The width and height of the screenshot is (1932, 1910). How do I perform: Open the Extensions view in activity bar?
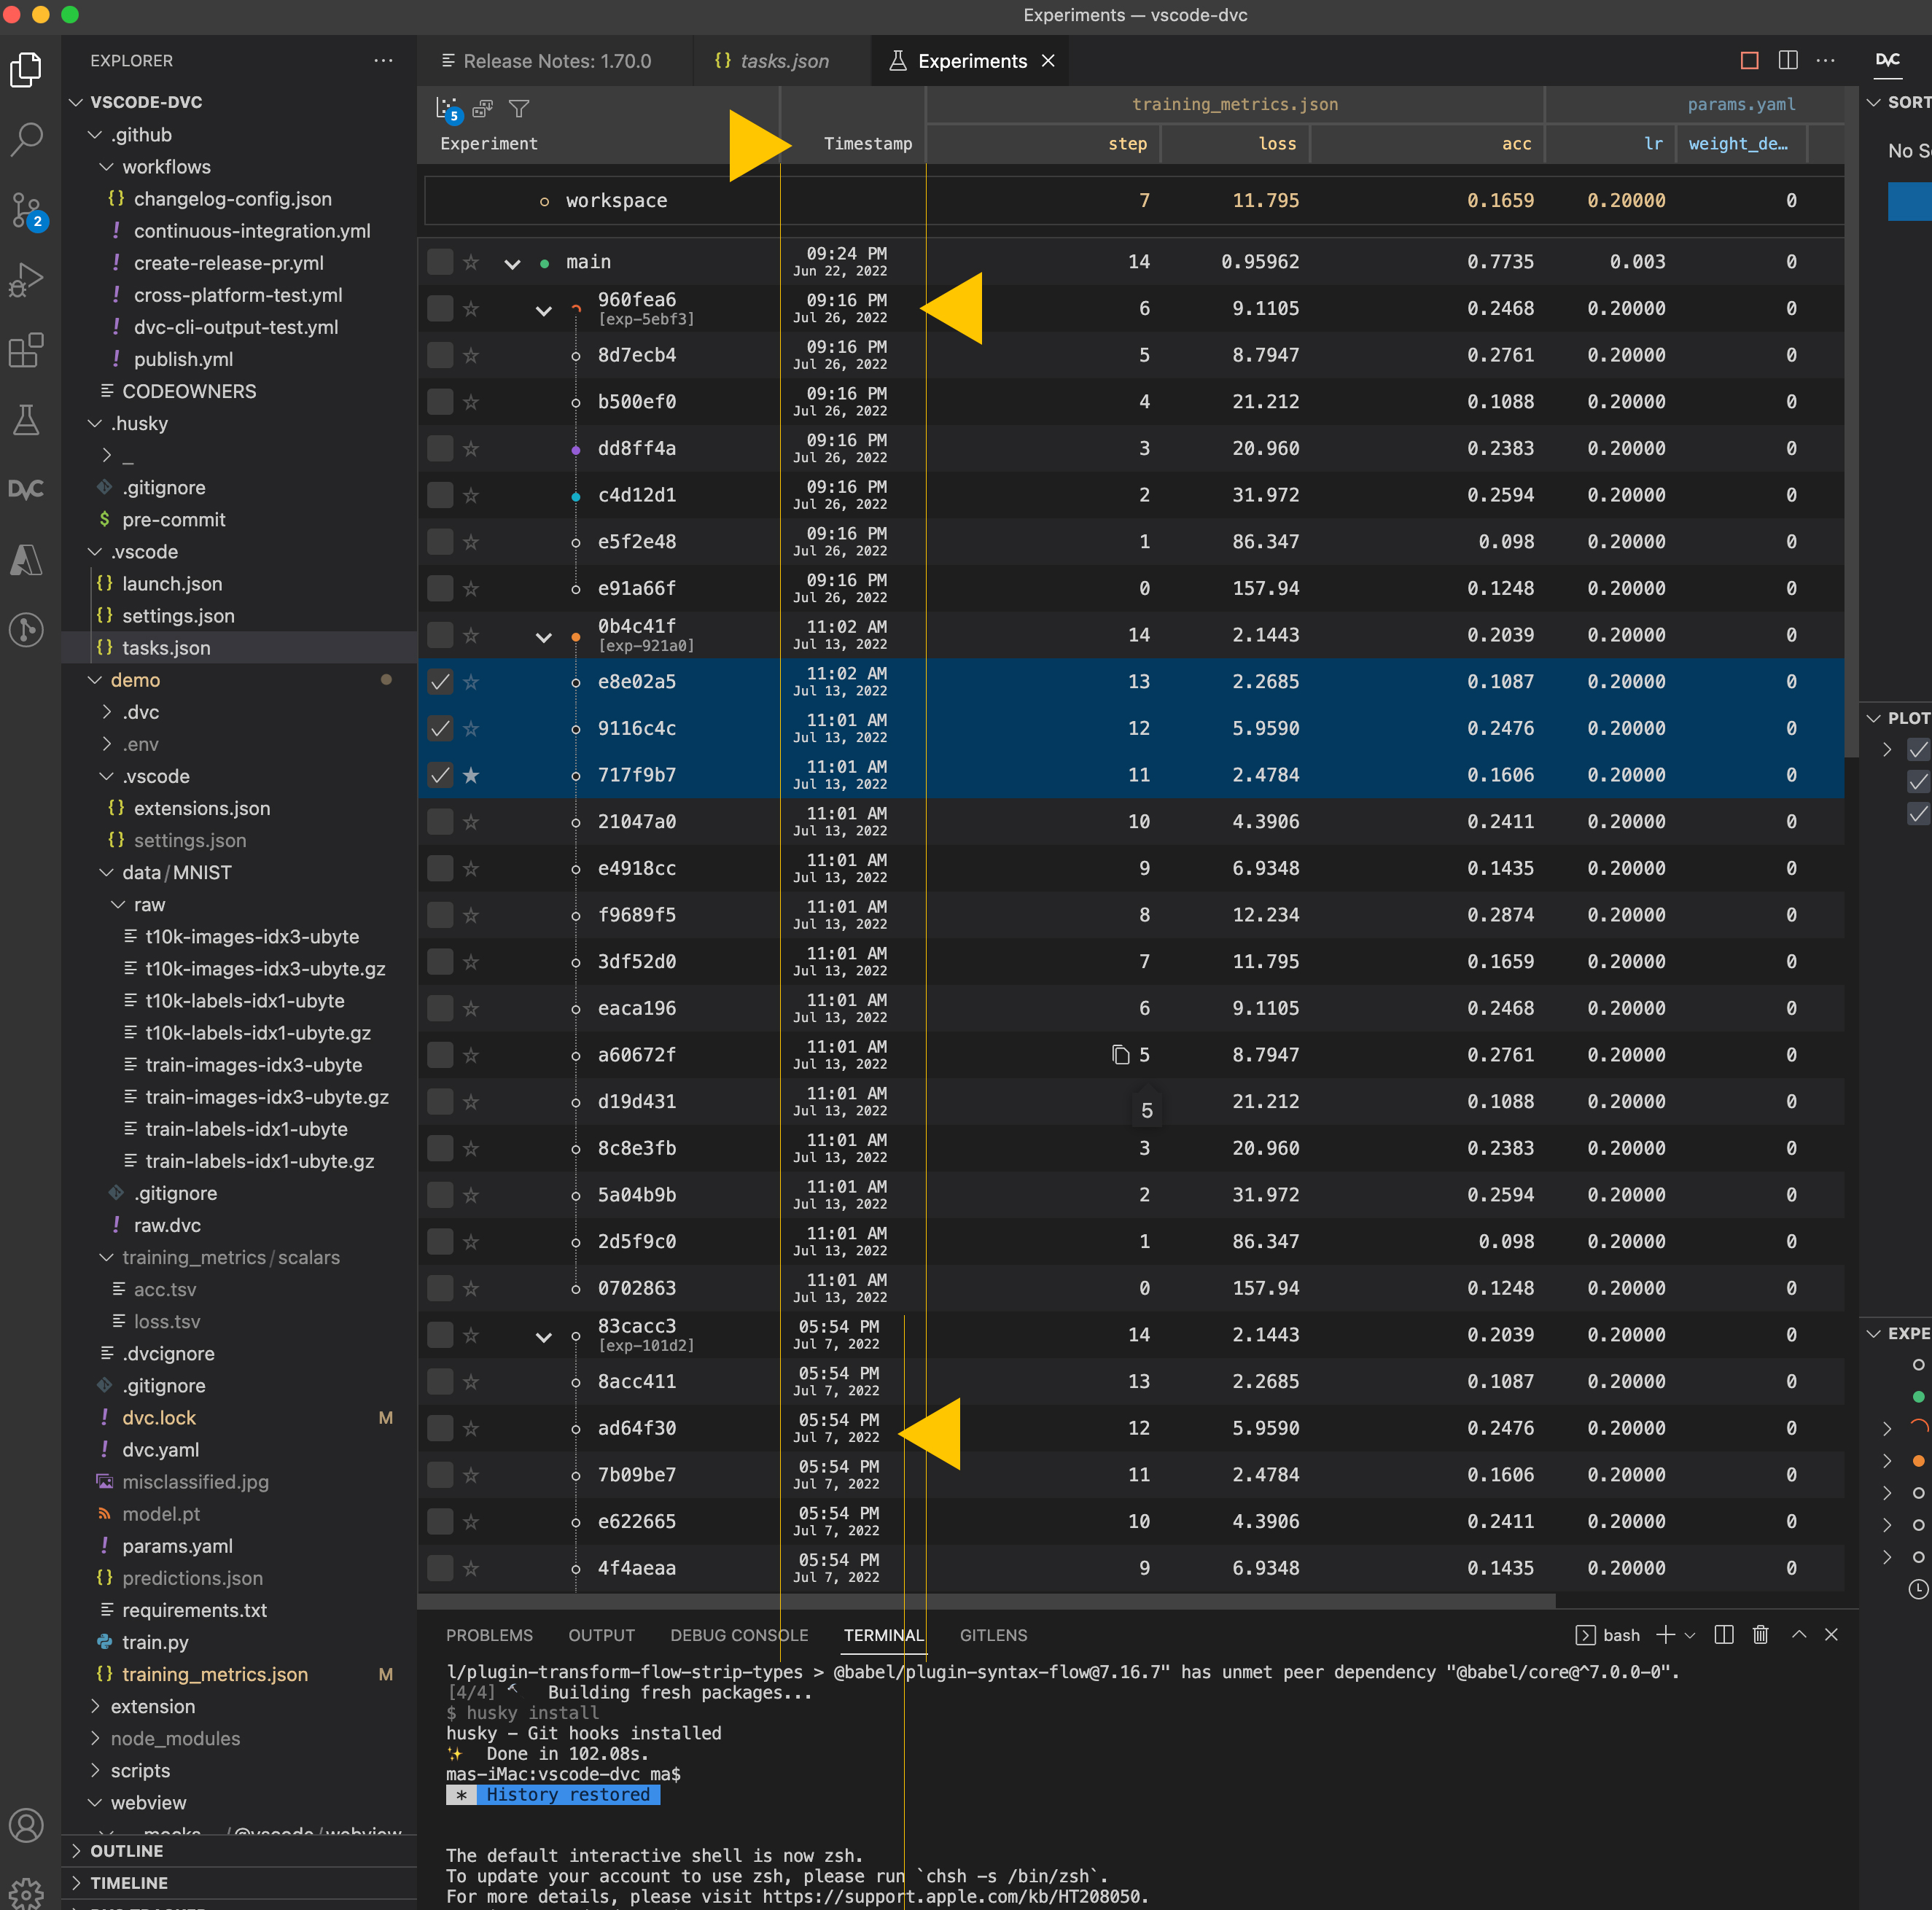coord(26,350)
